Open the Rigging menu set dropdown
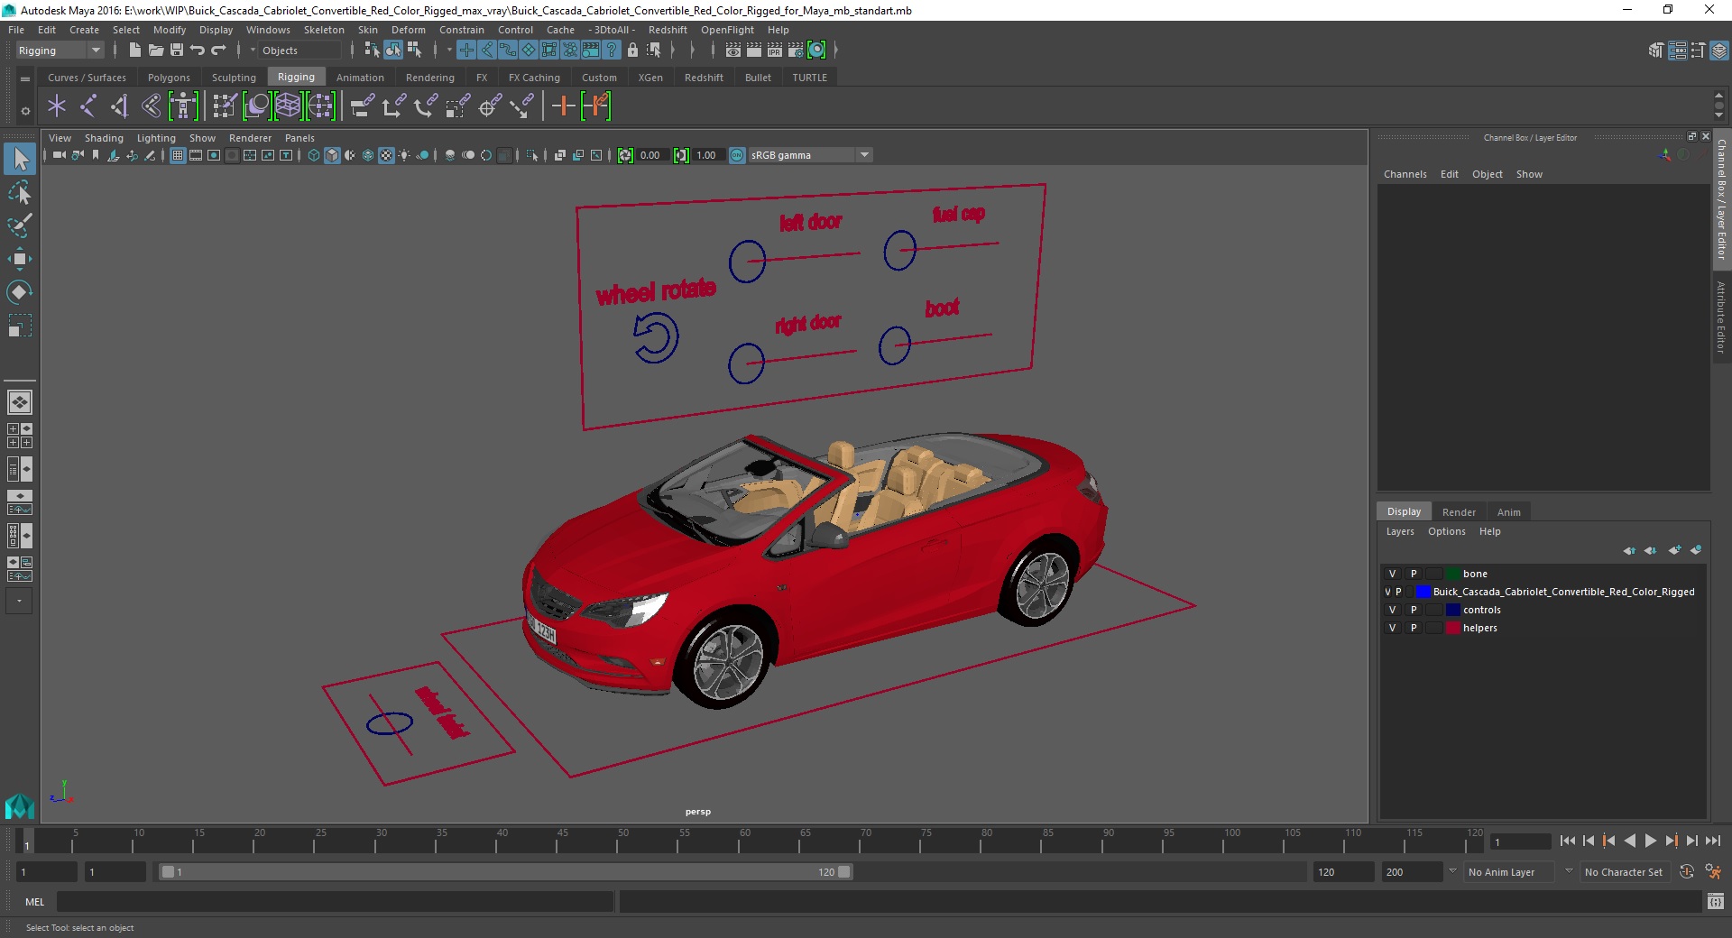 (x=60, y=51)
